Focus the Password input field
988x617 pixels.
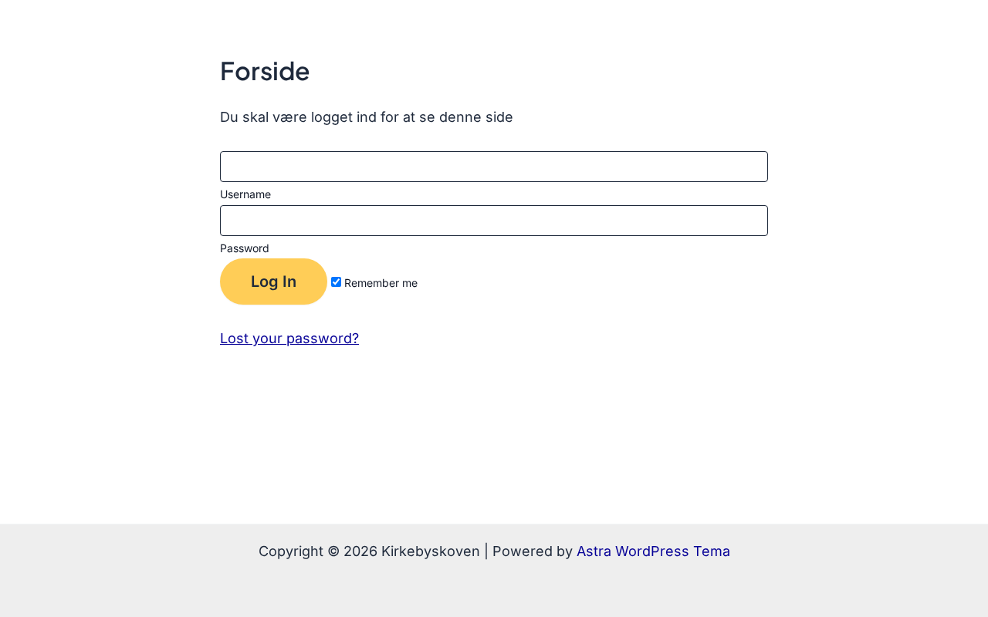[x=494, y=221]
